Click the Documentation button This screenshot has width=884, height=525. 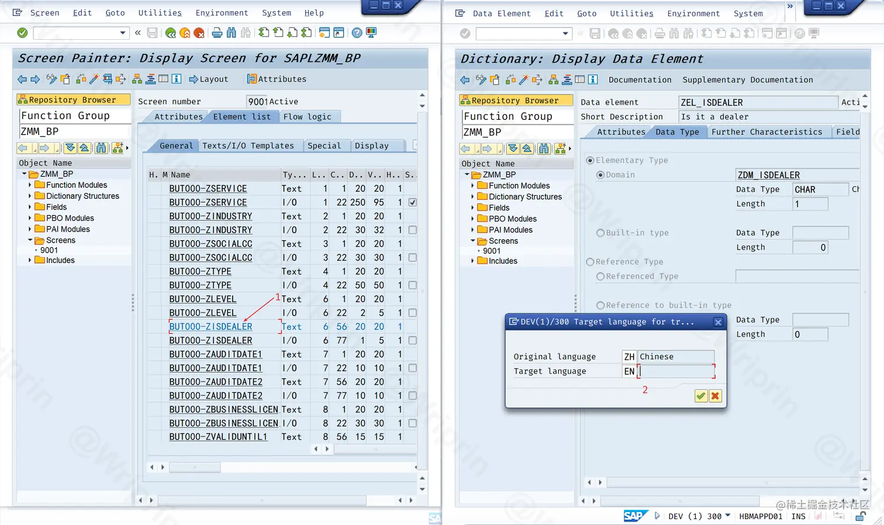[x=640, y=80]
